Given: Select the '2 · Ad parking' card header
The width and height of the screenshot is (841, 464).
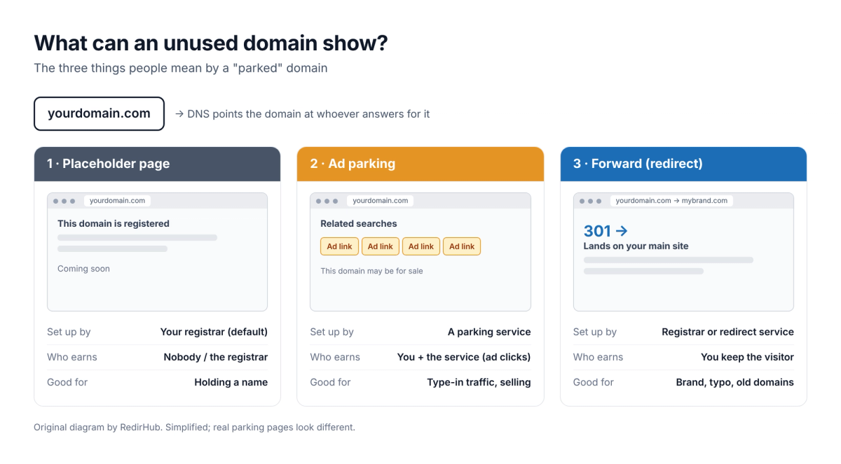Looking at the screenshot, I should point(420,164).
